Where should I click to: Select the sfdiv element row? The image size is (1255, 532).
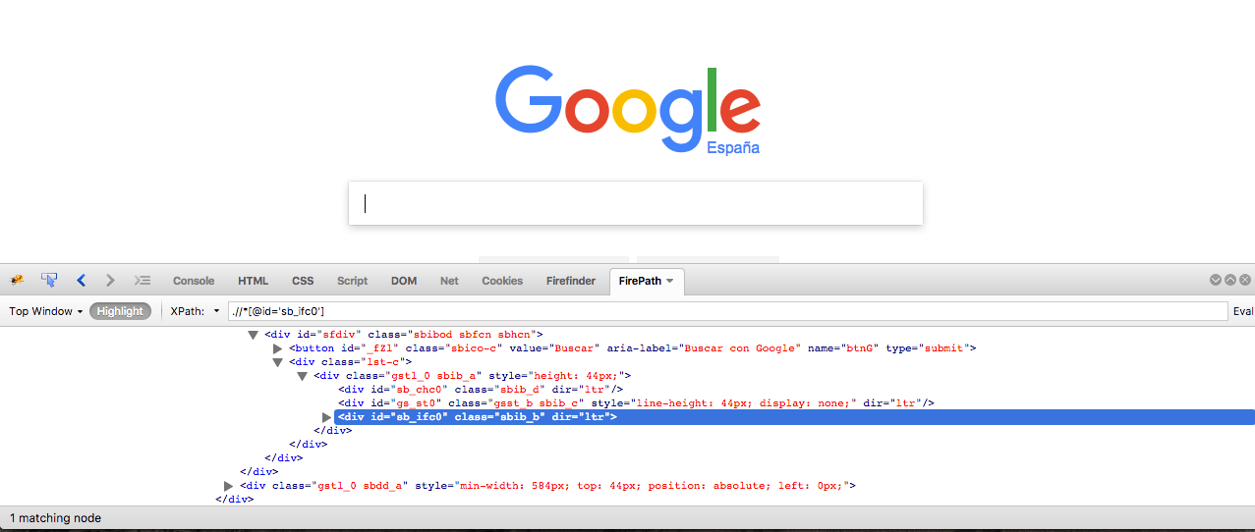403,335
